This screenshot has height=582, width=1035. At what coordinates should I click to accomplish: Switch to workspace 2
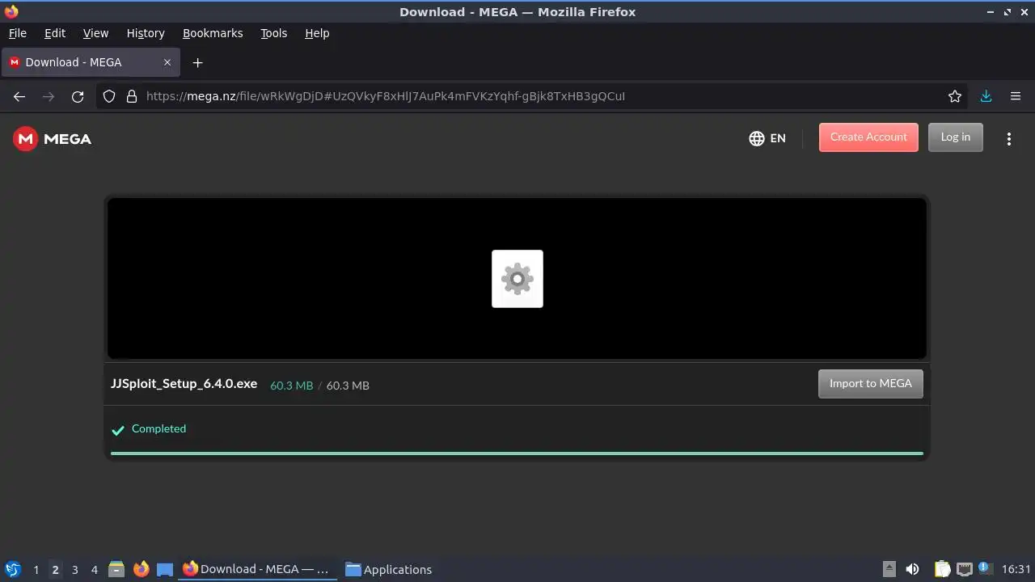pyautogui.click(x=55, y=570)
